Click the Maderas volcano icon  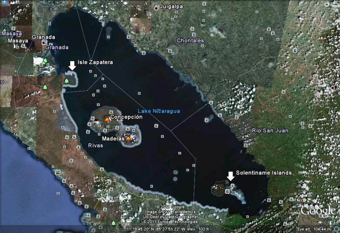[128, 137]
